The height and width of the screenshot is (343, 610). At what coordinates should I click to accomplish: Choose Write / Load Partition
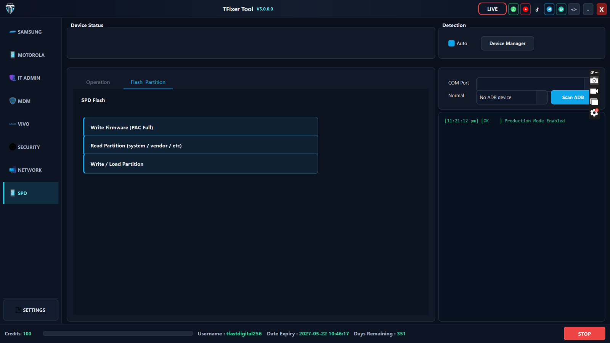click(201, 164)
